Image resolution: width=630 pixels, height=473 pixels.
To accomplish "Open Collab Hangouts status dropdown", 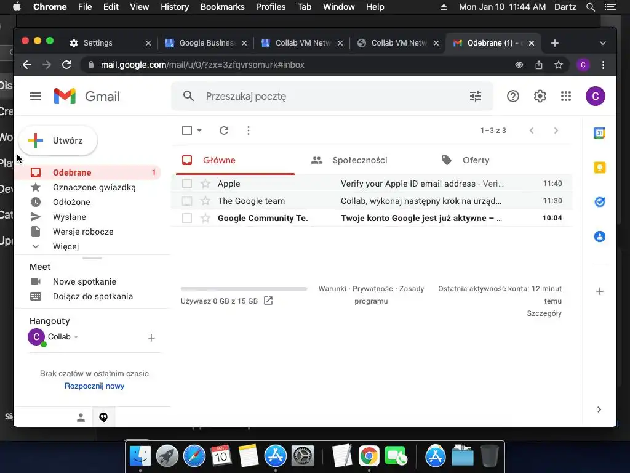I will point(76,337).
